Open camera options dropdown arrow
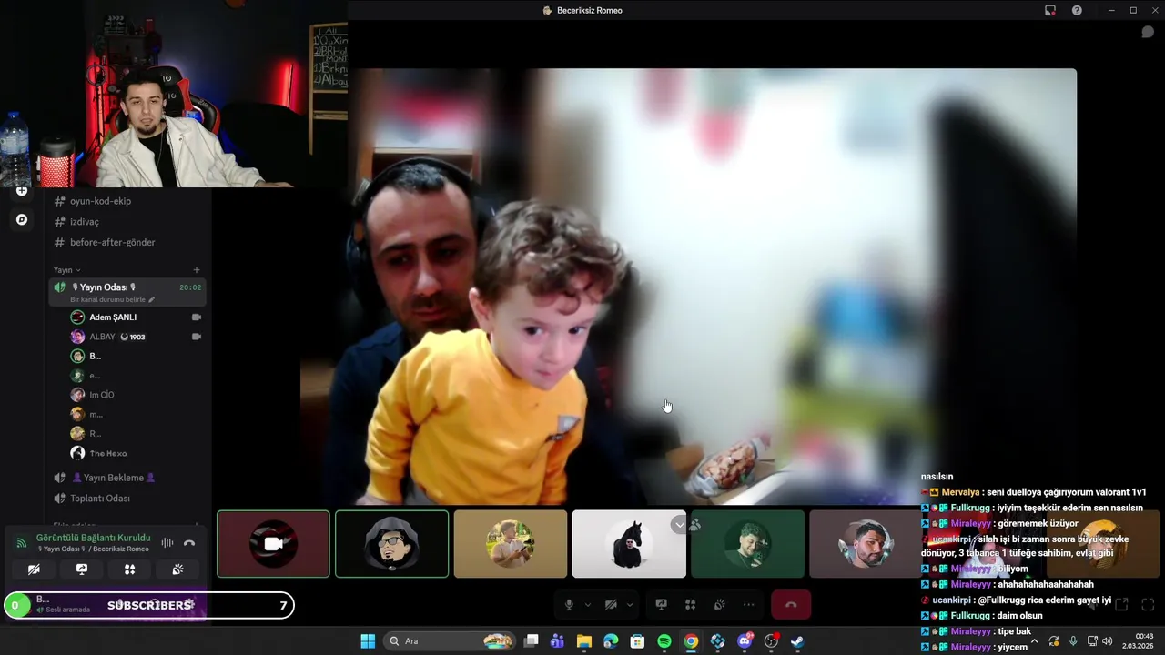1165x655 pixels. click(629, 605)
